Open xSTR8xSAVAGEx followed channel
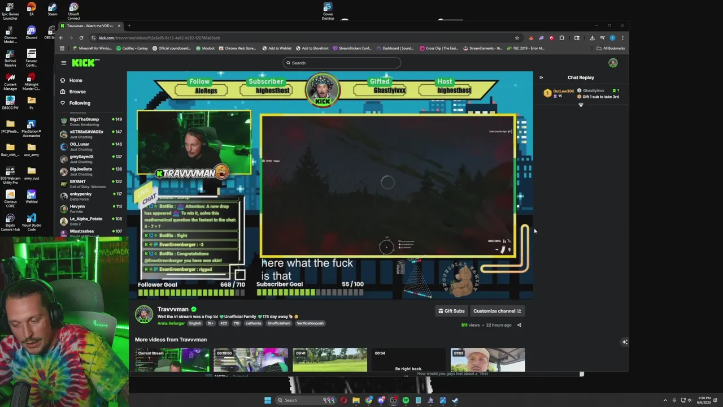This screenshot has width=723, height=407. pyautogui.click(x=90, y=133)
